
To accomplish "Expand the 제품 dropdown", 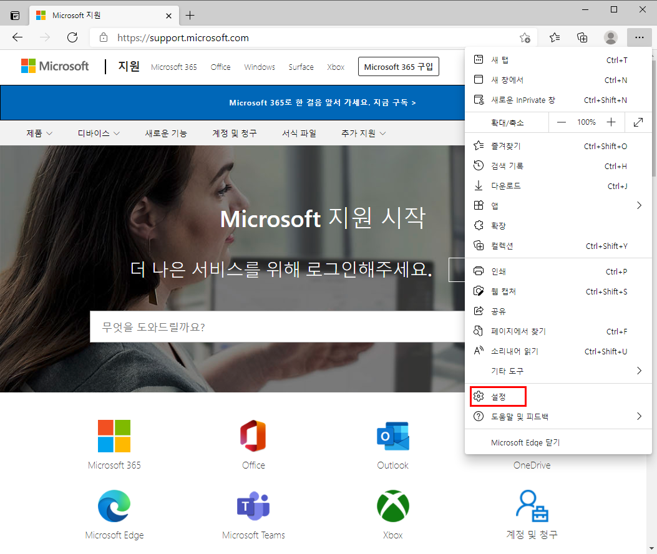I will 39,134.
